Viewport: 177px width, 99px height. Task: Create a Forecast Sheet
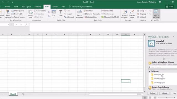132,14
